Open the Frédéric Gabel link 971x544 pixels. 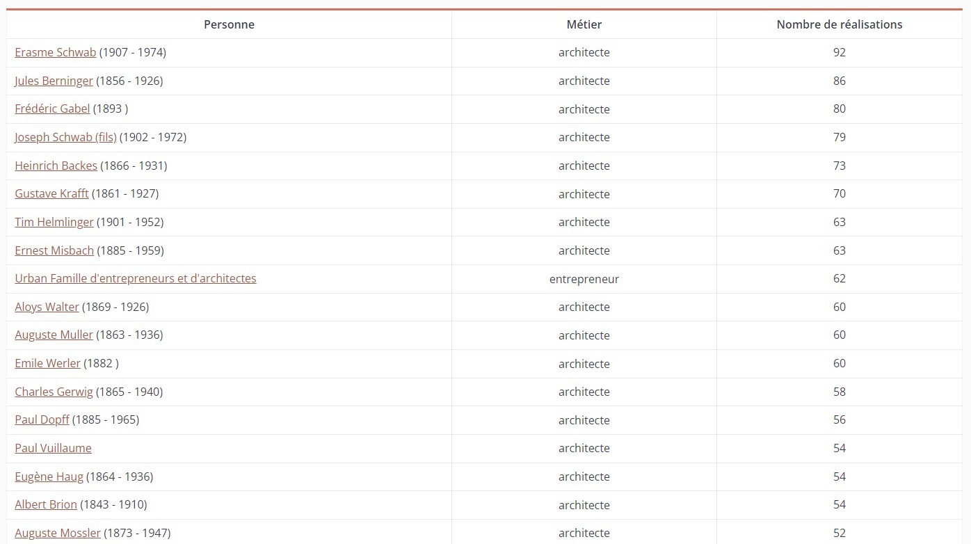click(52, 109)
